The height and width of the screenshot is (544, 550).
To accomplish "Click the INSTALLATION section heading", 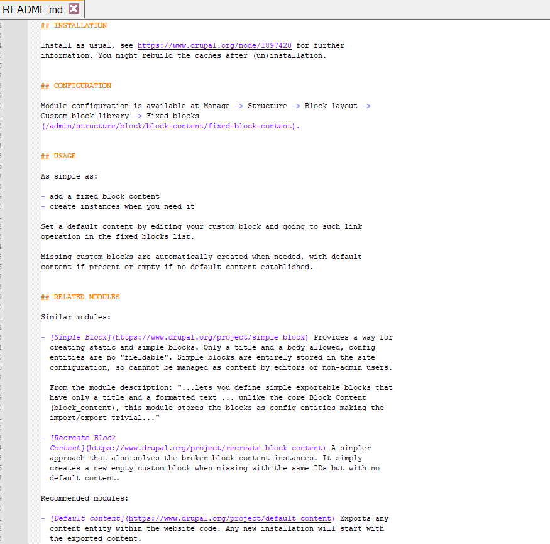I will coord(74,25).
